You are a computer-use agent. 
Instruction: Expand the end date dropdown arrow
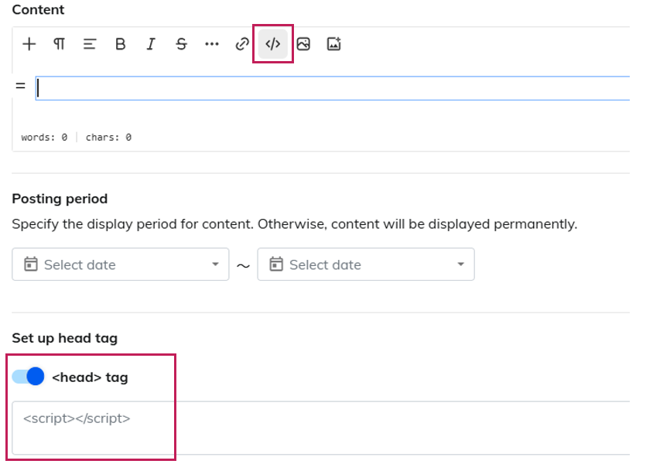460,264
